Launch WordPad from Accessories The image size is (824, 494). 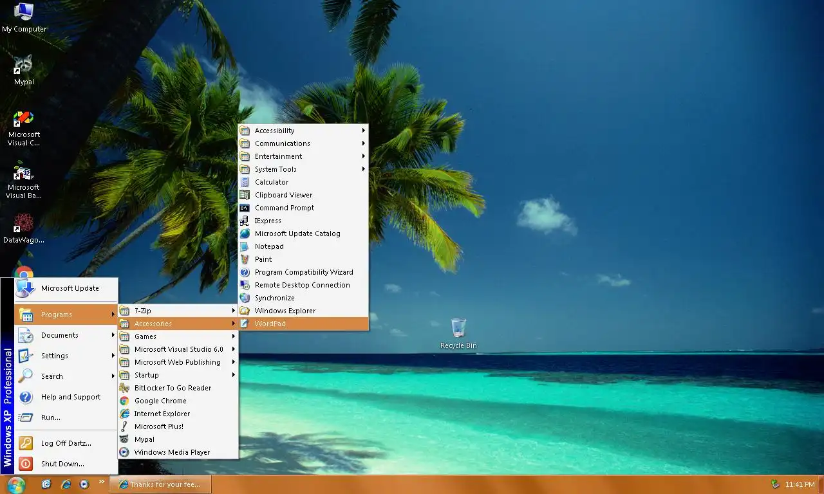pyautogui.click(x=303, y=324)
